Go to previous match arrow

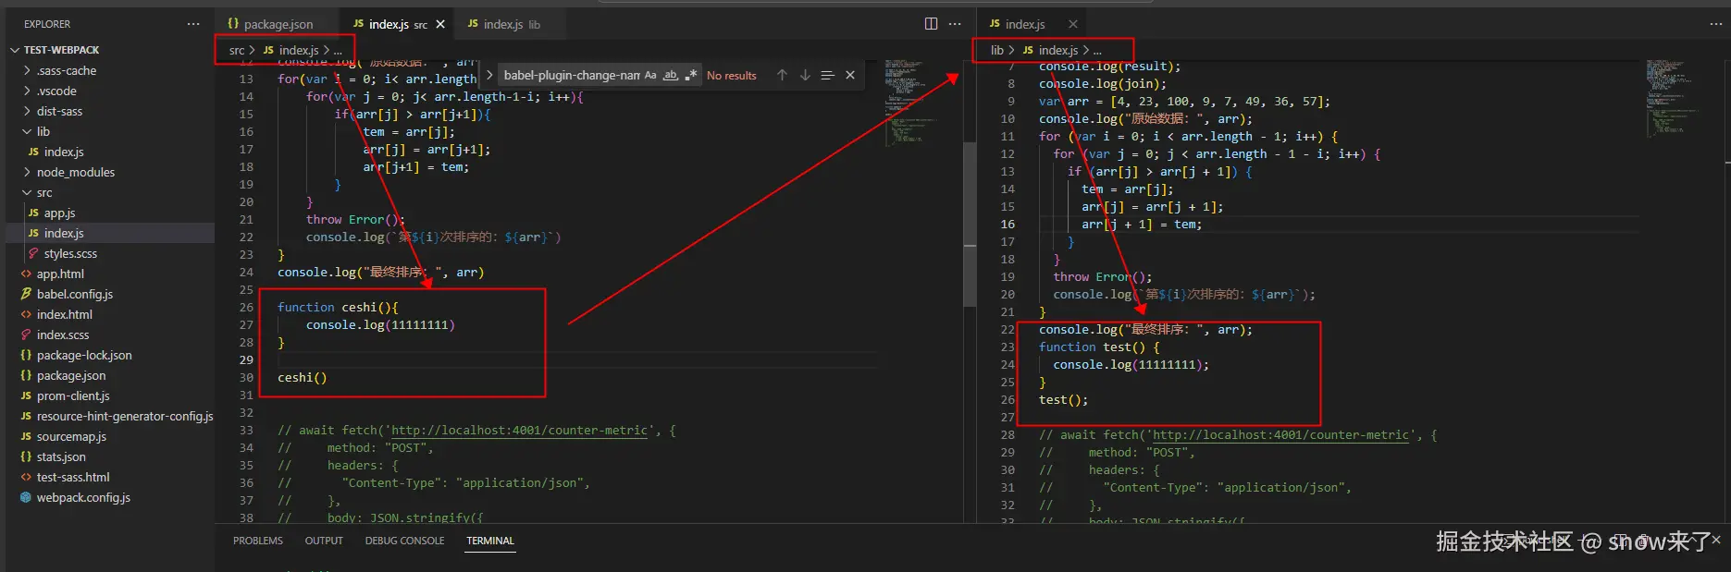coord(782,75)
